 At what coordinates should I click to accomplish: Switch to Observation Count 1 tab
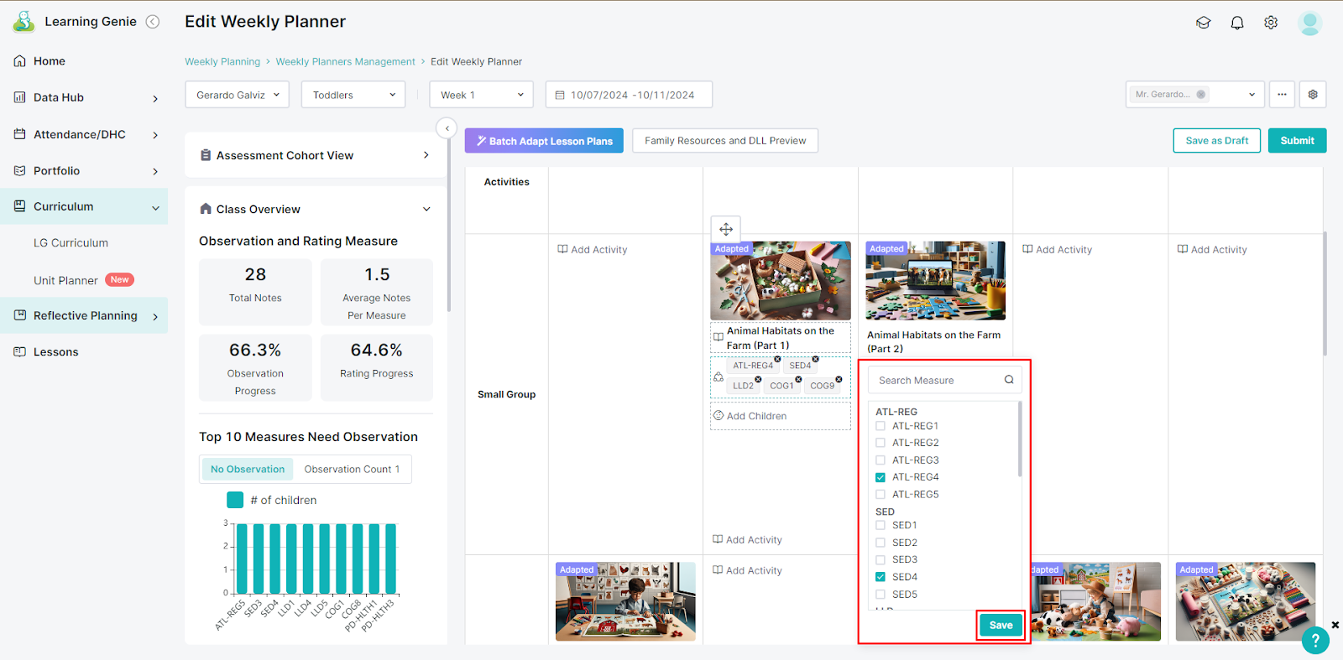[x=352, y=470]
